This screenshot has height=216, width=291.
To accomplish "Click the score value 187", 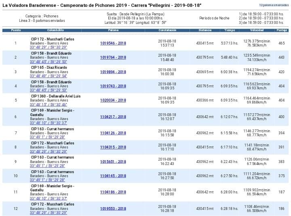I will (x=282, y=192).
